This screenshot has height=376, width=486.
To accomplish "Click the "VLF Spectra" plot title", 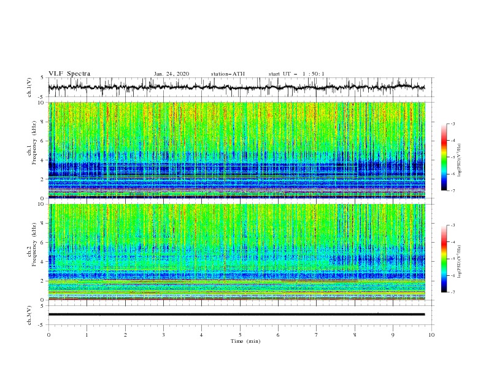I will pyautogui.click(x=69, y=74).
